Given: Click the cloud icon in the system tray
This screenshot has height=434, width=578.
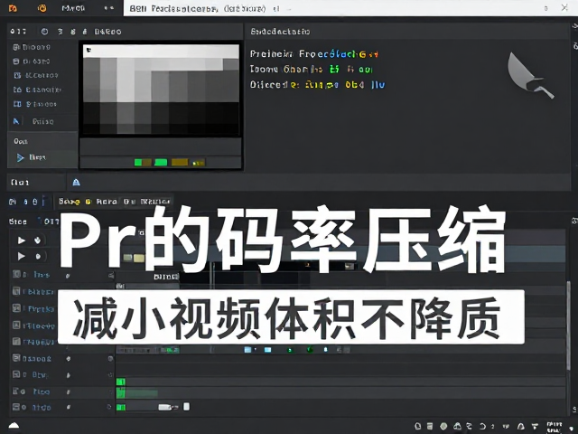Looking at the screenshot, I should coord(457,426).
